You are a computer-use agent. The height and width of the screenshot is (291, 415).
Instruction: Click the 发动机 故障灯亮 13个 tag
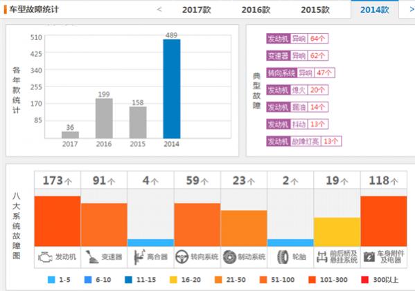point(304,141)
